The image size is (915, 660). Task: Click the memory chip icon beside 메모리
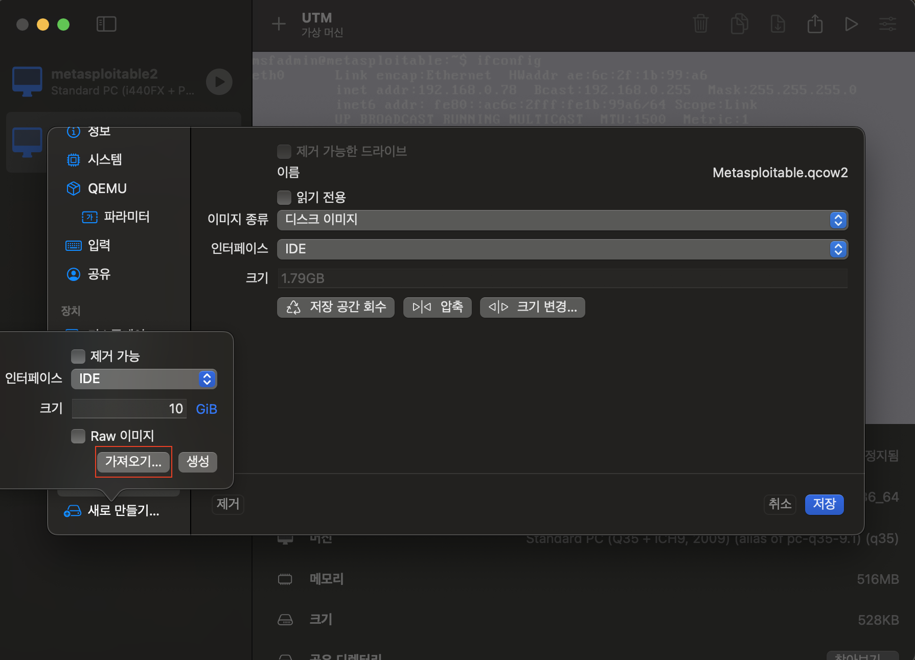click(x=285, y=579)
